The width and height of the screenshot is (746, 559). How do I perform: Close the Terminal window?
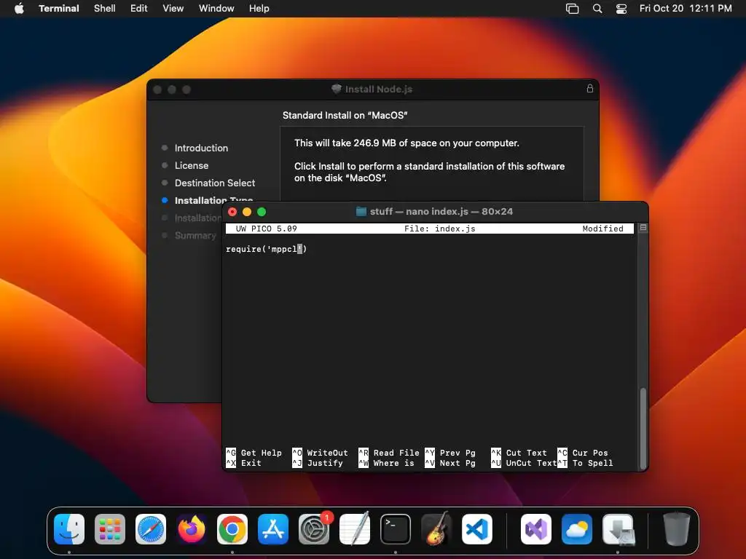tap(232, 212)
